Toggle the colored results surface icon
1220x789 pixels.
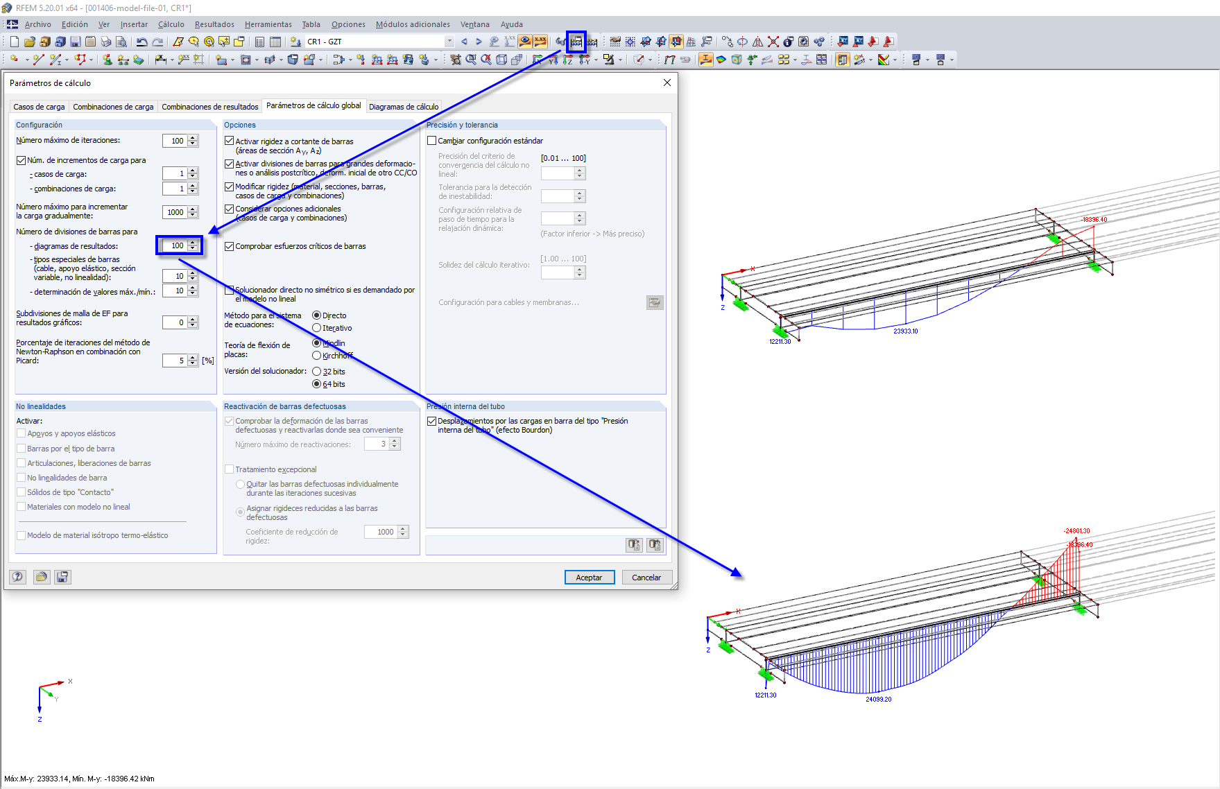(x=721, y=60)
